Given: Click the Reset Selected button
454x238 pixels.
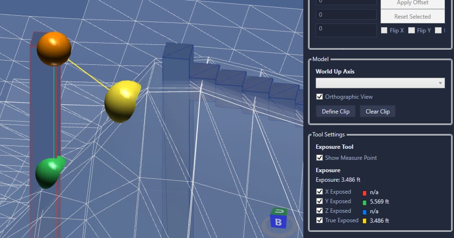Looking at the screenshot, I should point(413,17).
